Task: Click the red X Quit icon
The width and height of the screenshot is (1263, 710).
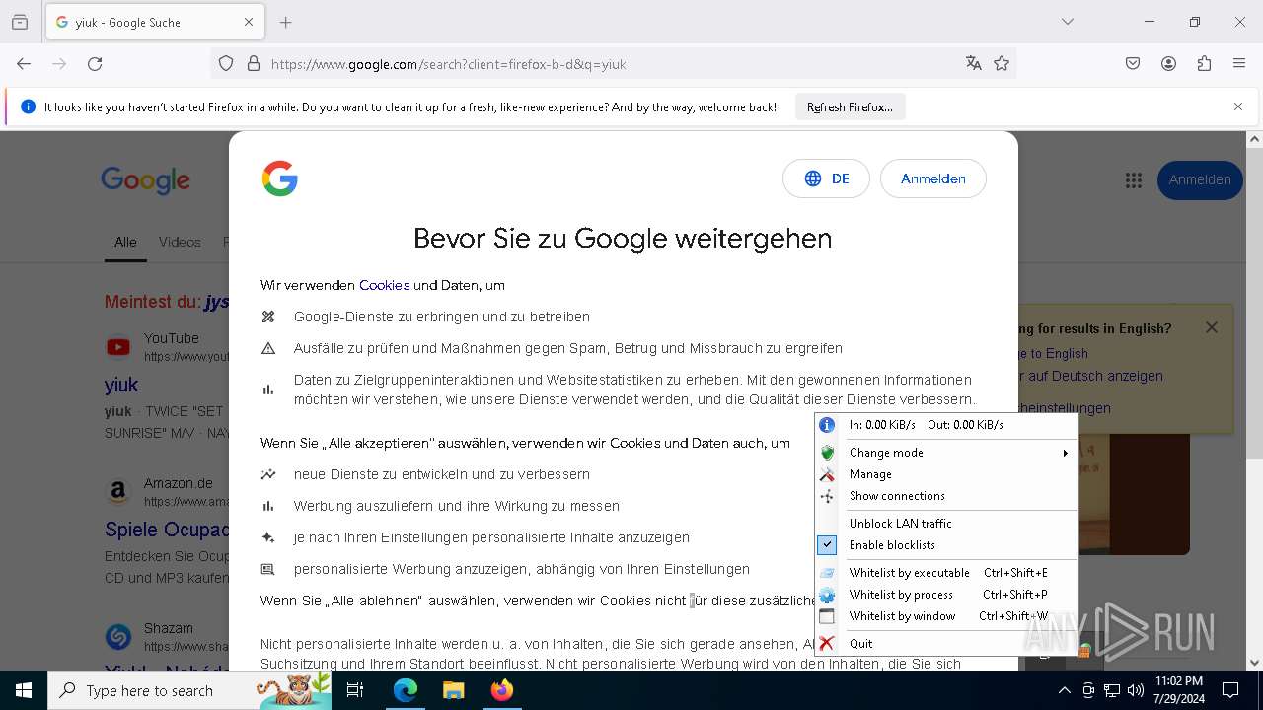Action: point(827,644)
